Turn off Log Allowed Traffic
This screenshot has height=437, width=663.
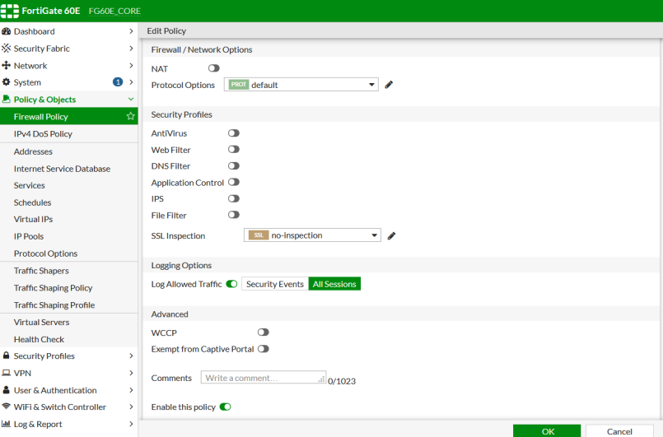[231, 284]
